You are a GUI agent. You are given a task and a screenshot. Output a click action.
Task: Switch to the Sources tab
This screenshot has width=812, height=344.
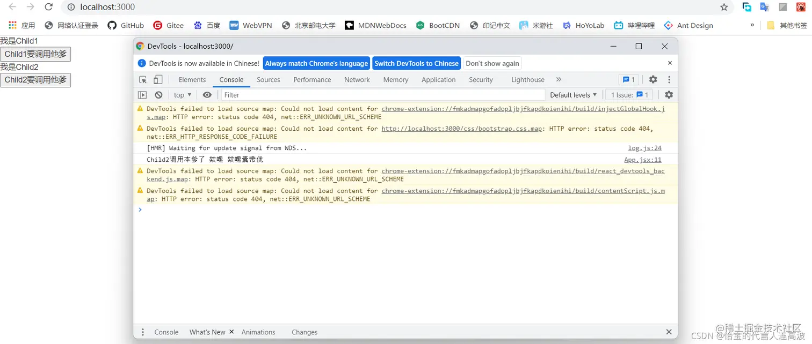point(269,79)
